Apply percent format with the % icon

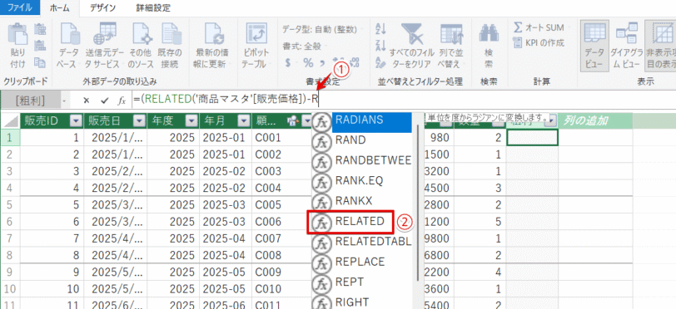[x=308, y=63]
